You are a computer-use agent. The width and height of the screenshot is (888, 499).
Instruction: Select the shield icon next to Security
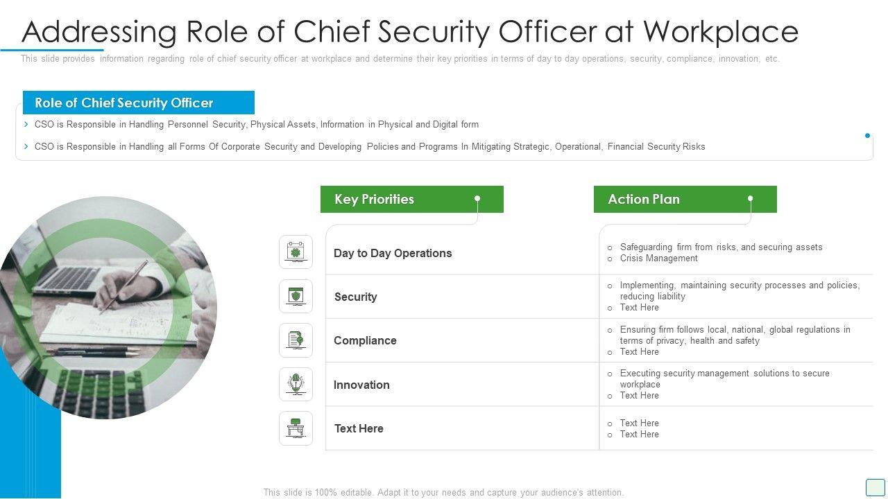pos(296,297)
